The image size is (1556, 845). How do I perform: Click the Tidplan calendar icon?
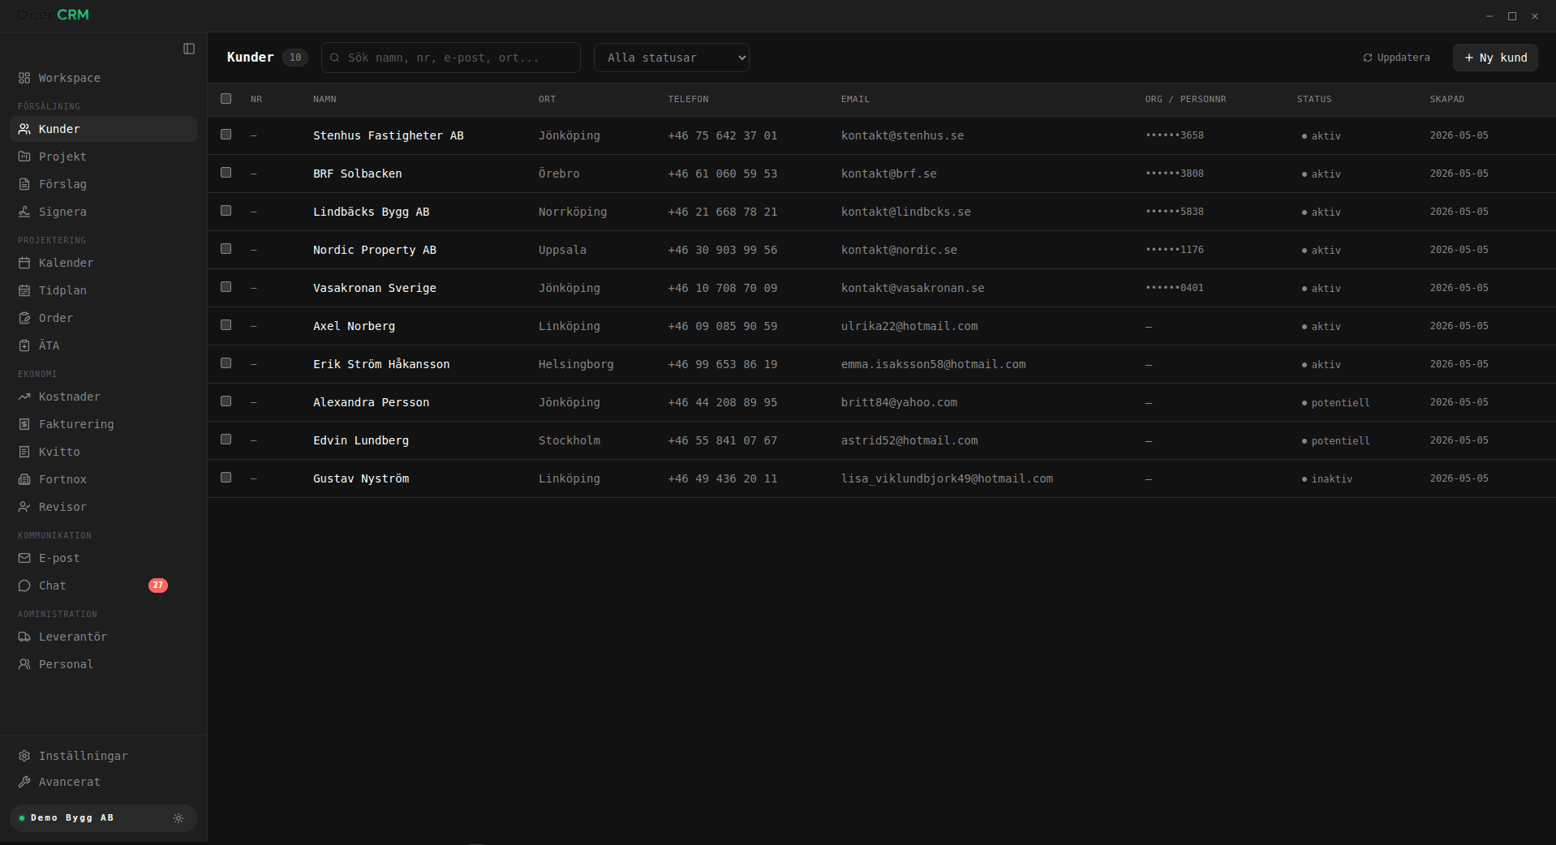click(24, 290)
